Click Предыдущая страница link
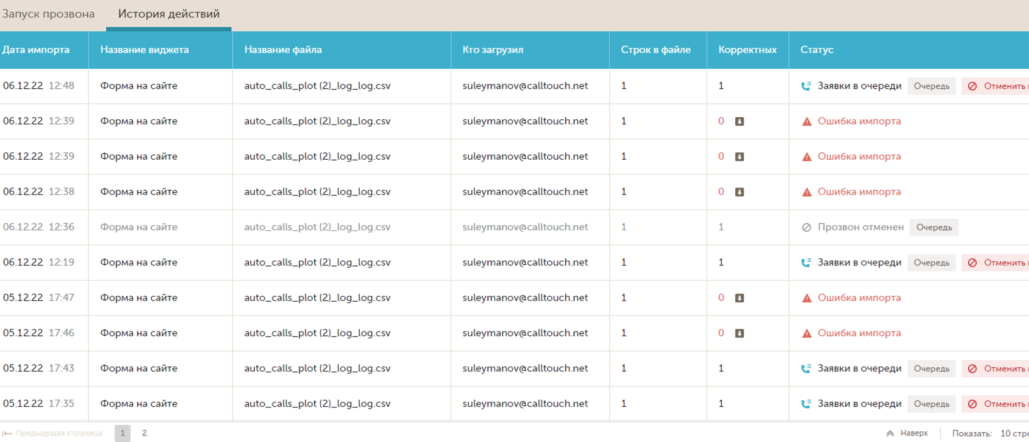The height and width of the screenshot is (442, 1029). click(53, 433)
